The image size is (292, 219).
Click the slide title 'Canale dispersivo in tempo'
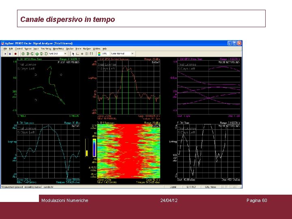68,19
